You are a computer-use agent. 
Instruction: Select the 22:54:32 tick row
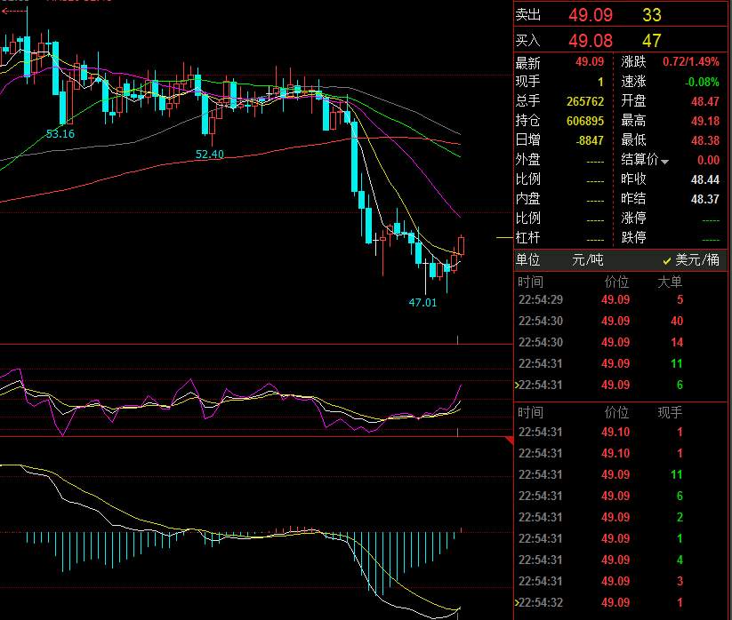coord(621,603)
